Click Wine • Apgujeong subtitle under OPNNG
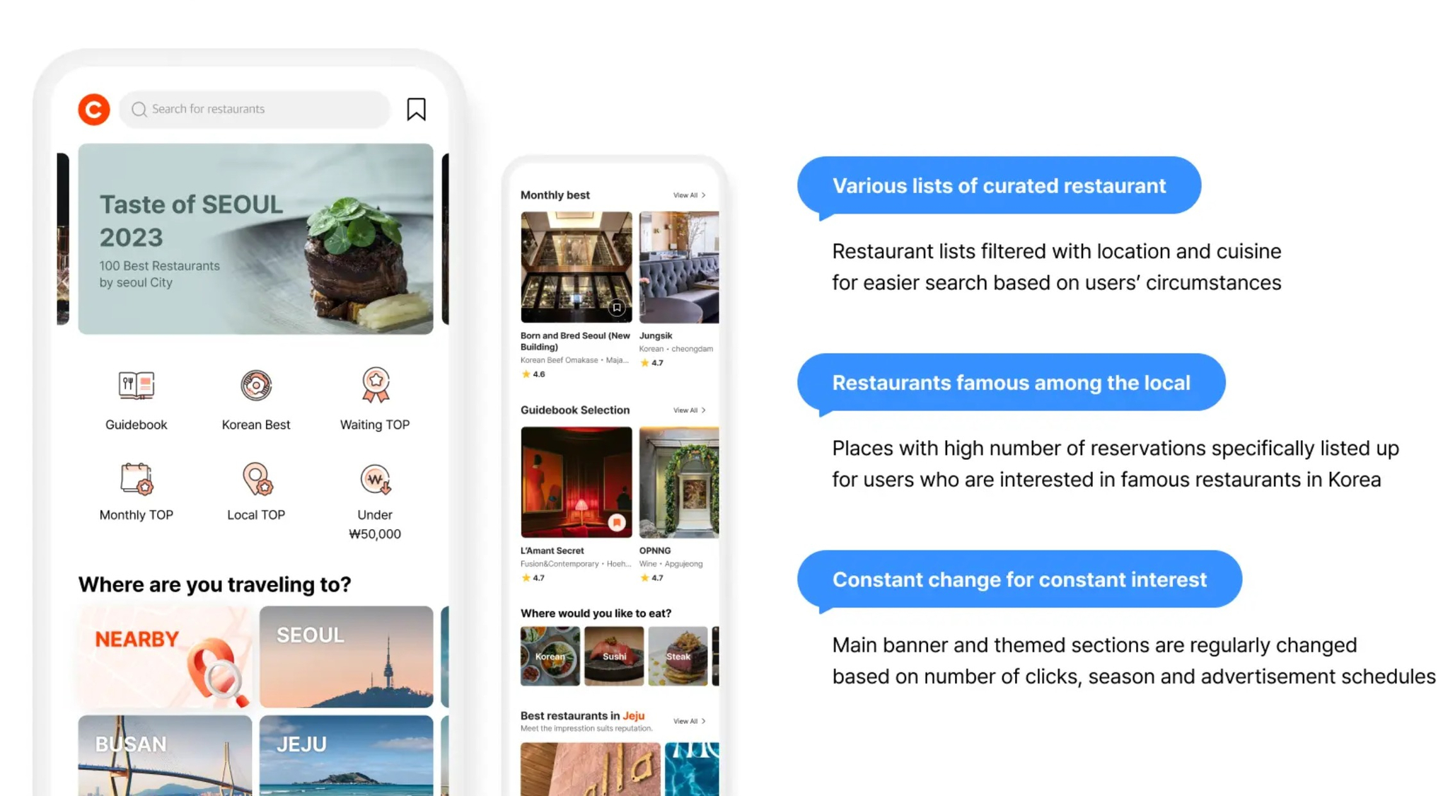 coord(671,564)
